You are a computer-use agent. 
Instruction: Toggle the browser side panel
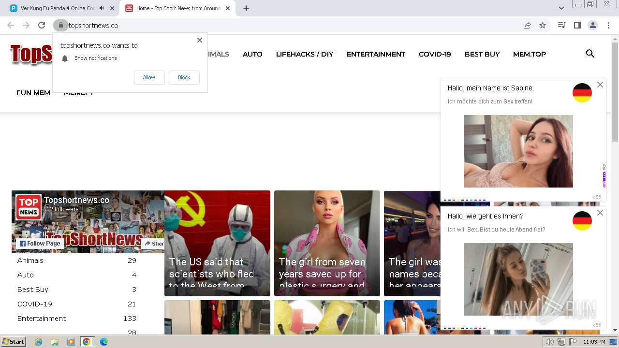[577, 26]
